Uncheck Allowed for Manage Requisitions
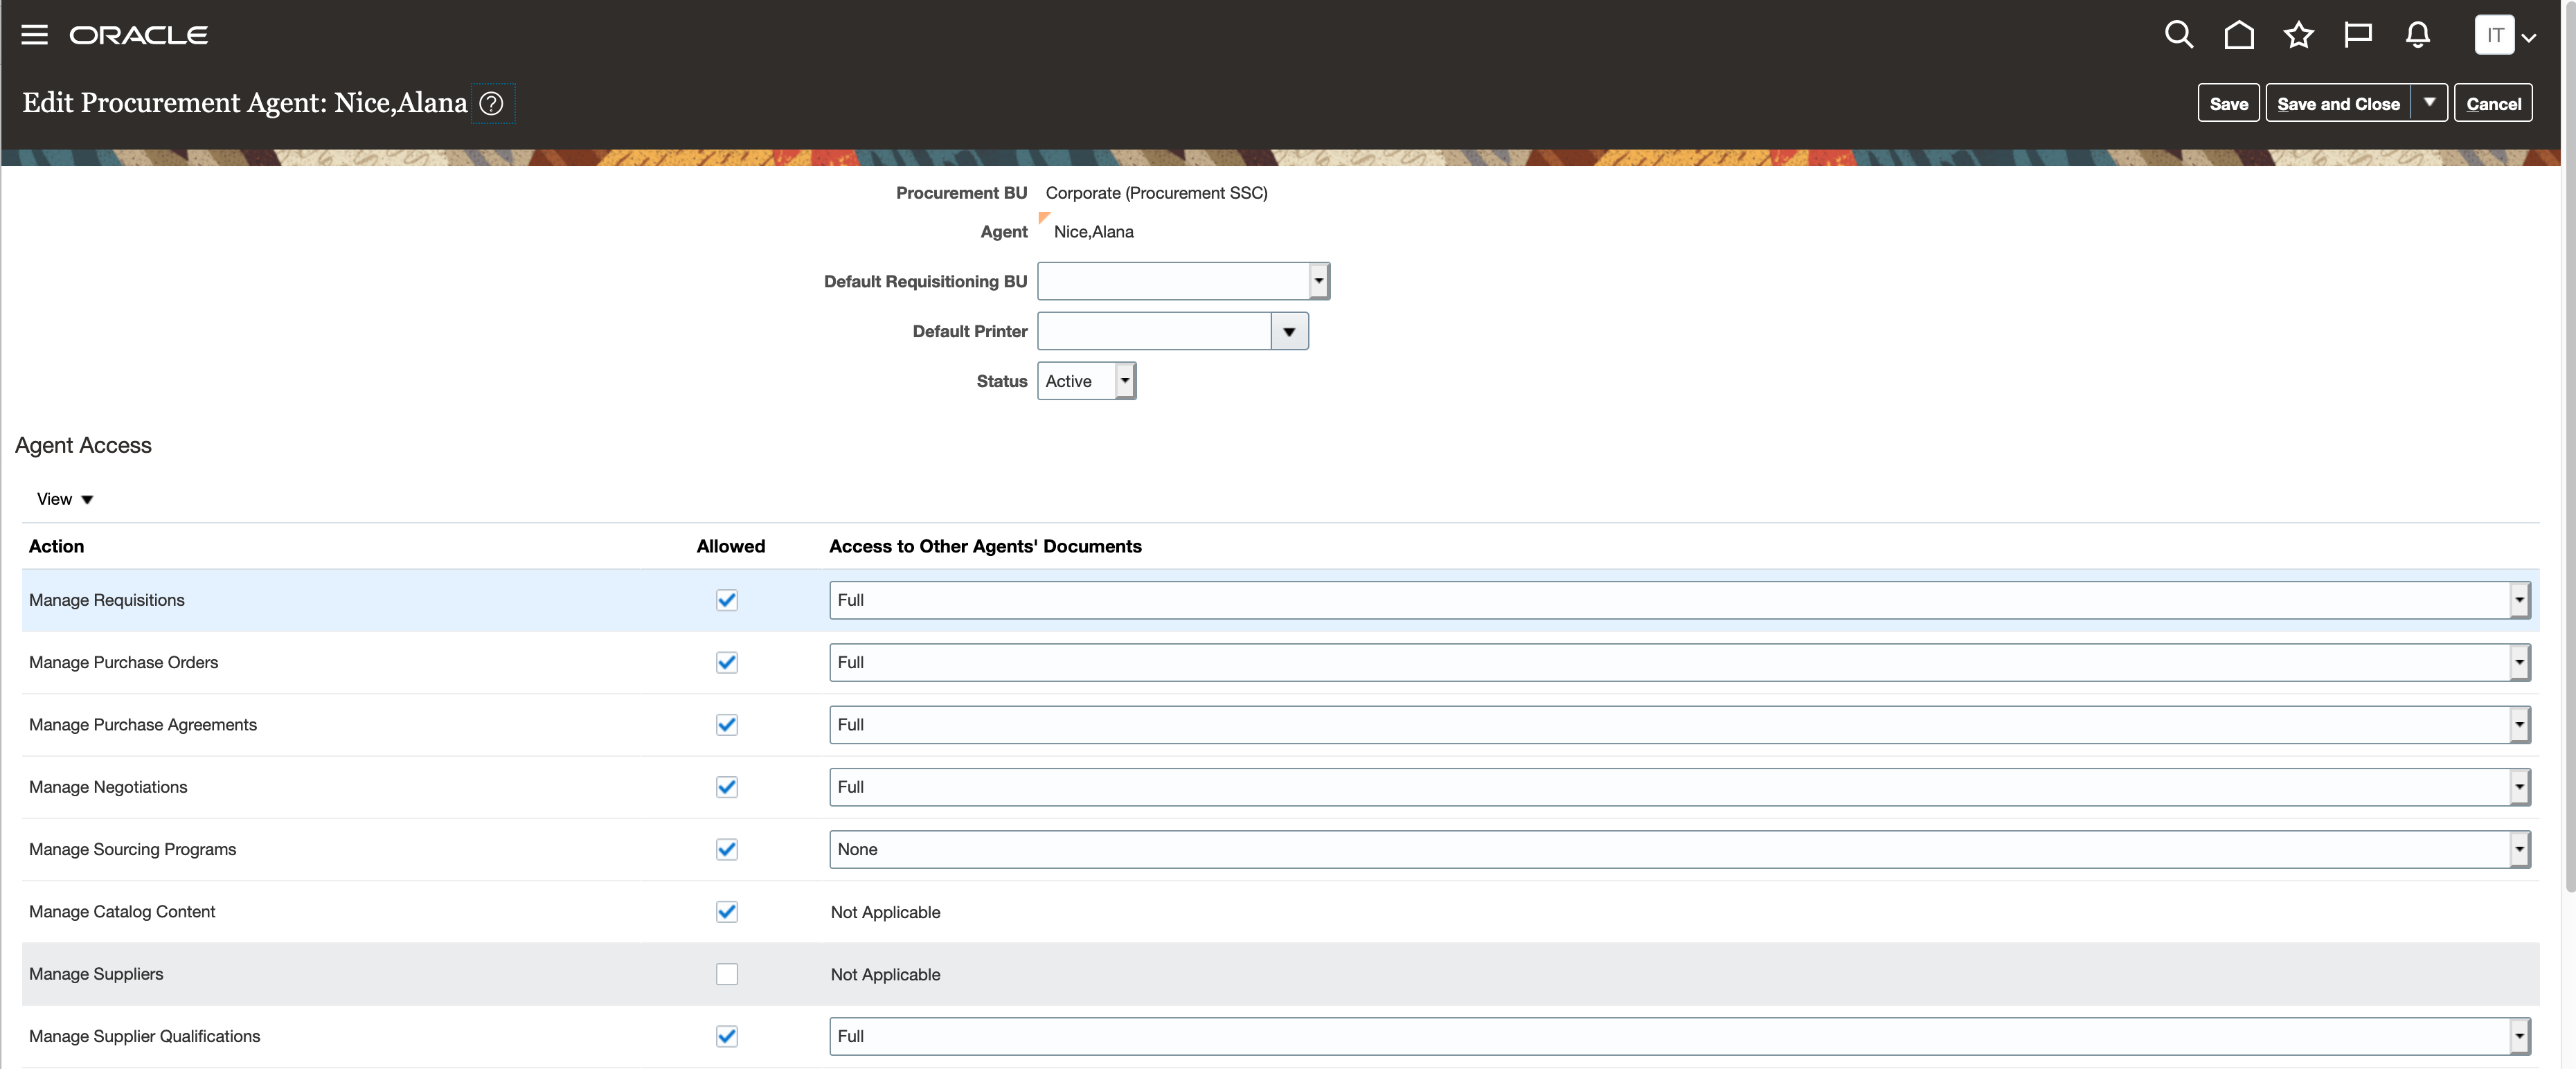Image resolution: width=2576 pixels, height=1069 pixels. tap(727, 600)
